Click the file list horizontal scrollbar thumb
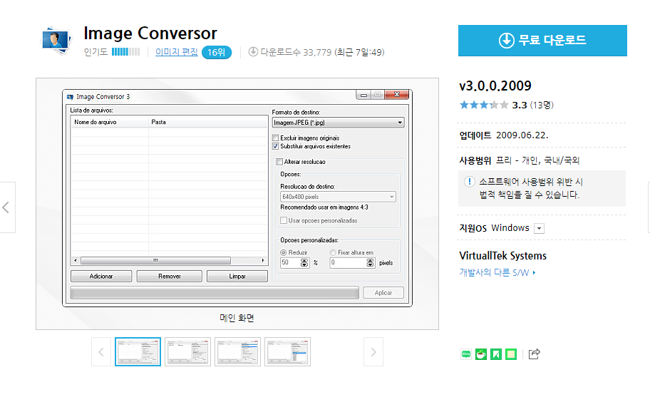Screen dimensions: 650x402 click(156, 261)
